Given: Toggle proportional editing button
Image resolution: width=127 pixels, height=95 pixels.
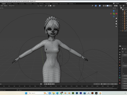Looking at the screenshot, I should (x=54, y=6).
